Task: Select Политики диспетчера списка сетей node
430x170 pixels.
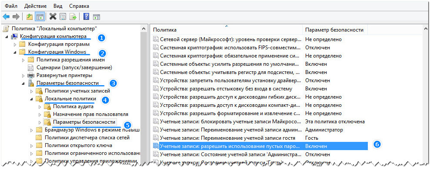Action: (x=87, y=138)
